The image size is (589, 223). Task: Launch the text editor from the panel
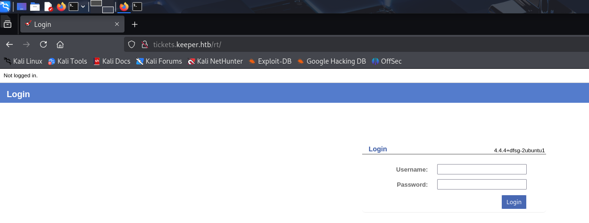pos(48,7)
